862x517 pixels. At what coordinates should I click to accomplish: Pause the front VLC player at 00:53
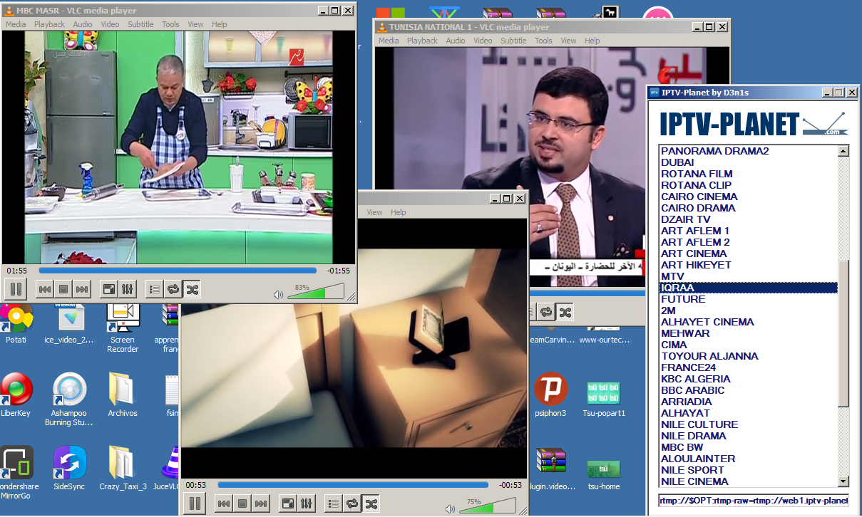(x=194, y=503)
